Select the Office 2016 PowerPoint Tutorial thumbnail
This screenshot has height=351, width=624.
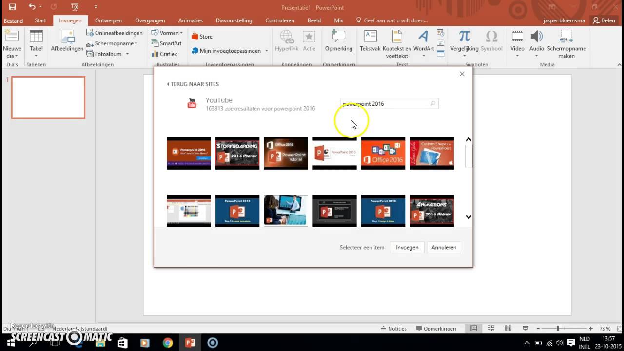click(286, 153)
